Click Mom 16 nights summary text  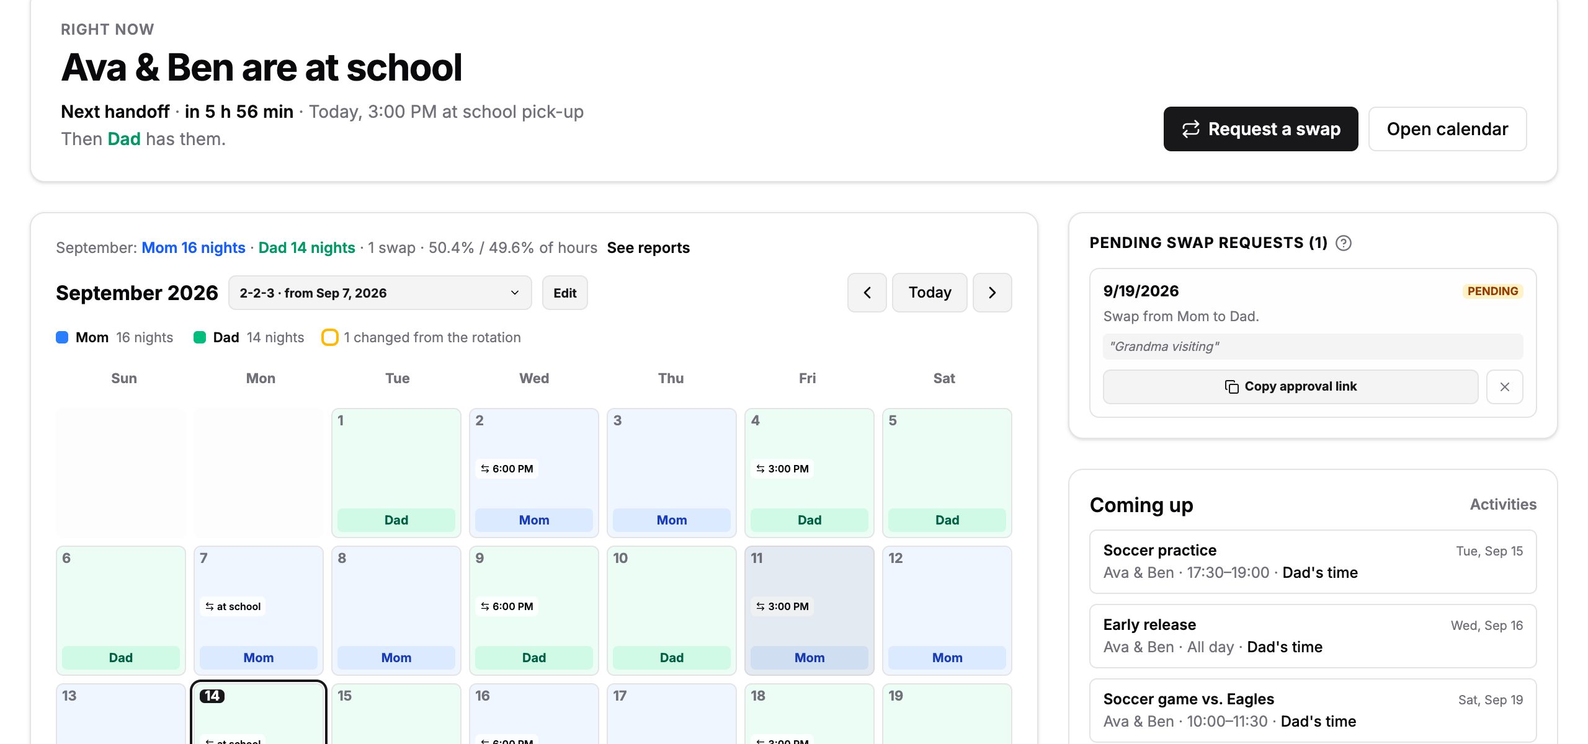click(194, 248)
